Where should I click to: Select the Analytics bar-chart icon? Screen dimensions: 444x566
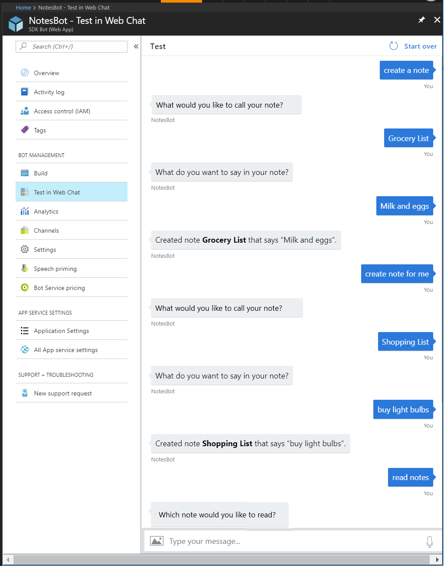(x=25, y=211)
